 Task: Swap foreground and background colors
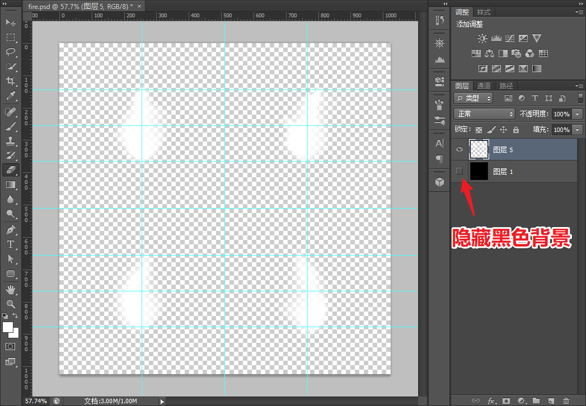(15, 315)
